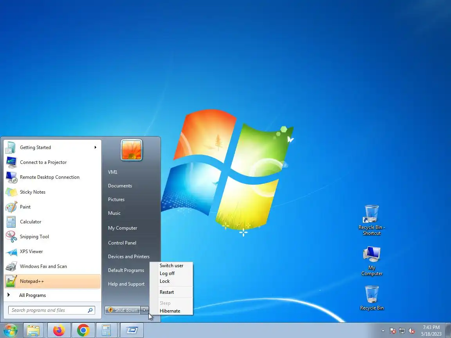The width and height of the screenshot is (451, 338).
Task: Show hidden tray icons arrow
Action: tap(383, 331)
